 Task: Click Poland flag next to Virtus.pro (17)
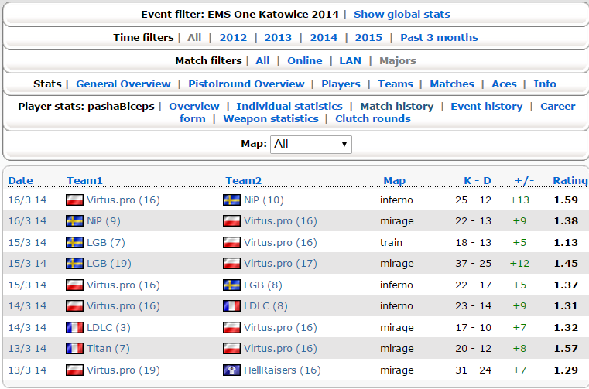pos(231,264)
